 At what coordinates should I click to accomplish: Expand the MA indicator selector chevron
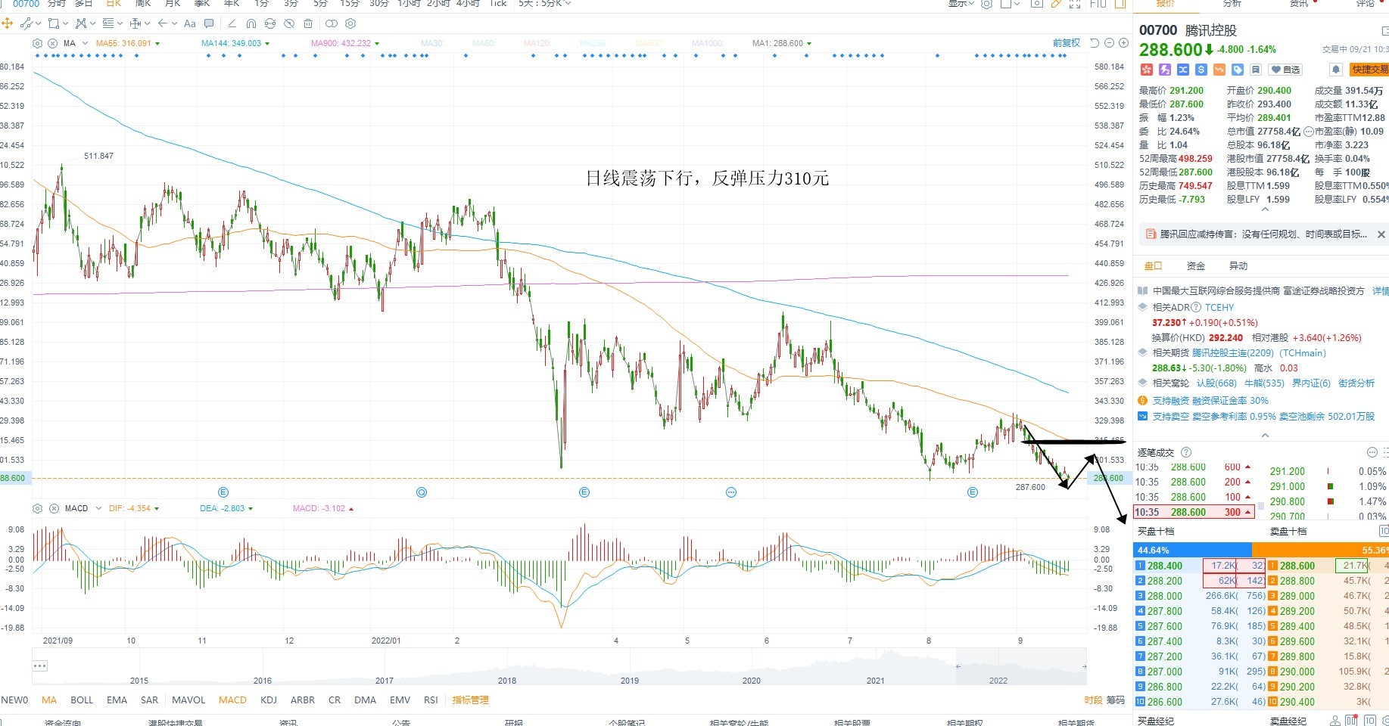(x=85, y=43)
